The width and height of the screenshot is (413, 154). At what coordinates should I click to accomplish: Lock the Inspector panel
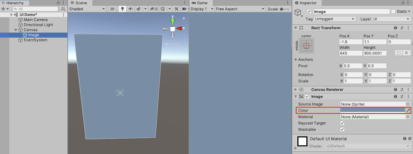(403, 3)
